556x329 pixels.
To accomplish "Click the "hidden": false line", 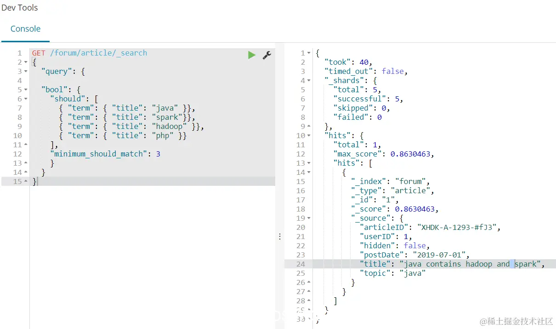I will pos(395,245).
